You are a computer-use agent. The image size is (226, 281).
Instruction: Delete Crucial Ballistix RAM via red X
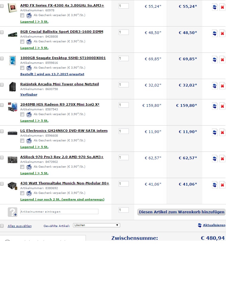[222, 33]
